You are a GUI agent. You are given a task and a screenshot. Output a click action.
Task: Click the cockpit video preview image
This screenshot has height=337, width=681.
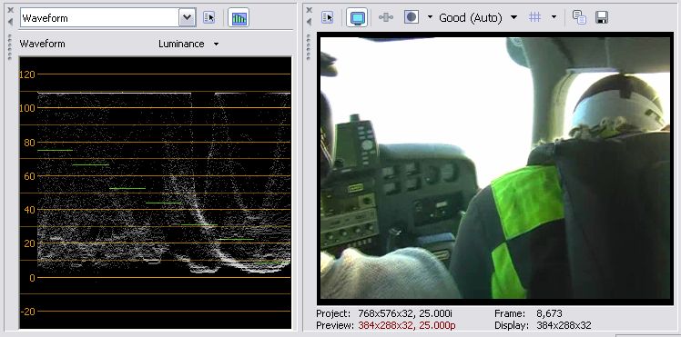495,168
